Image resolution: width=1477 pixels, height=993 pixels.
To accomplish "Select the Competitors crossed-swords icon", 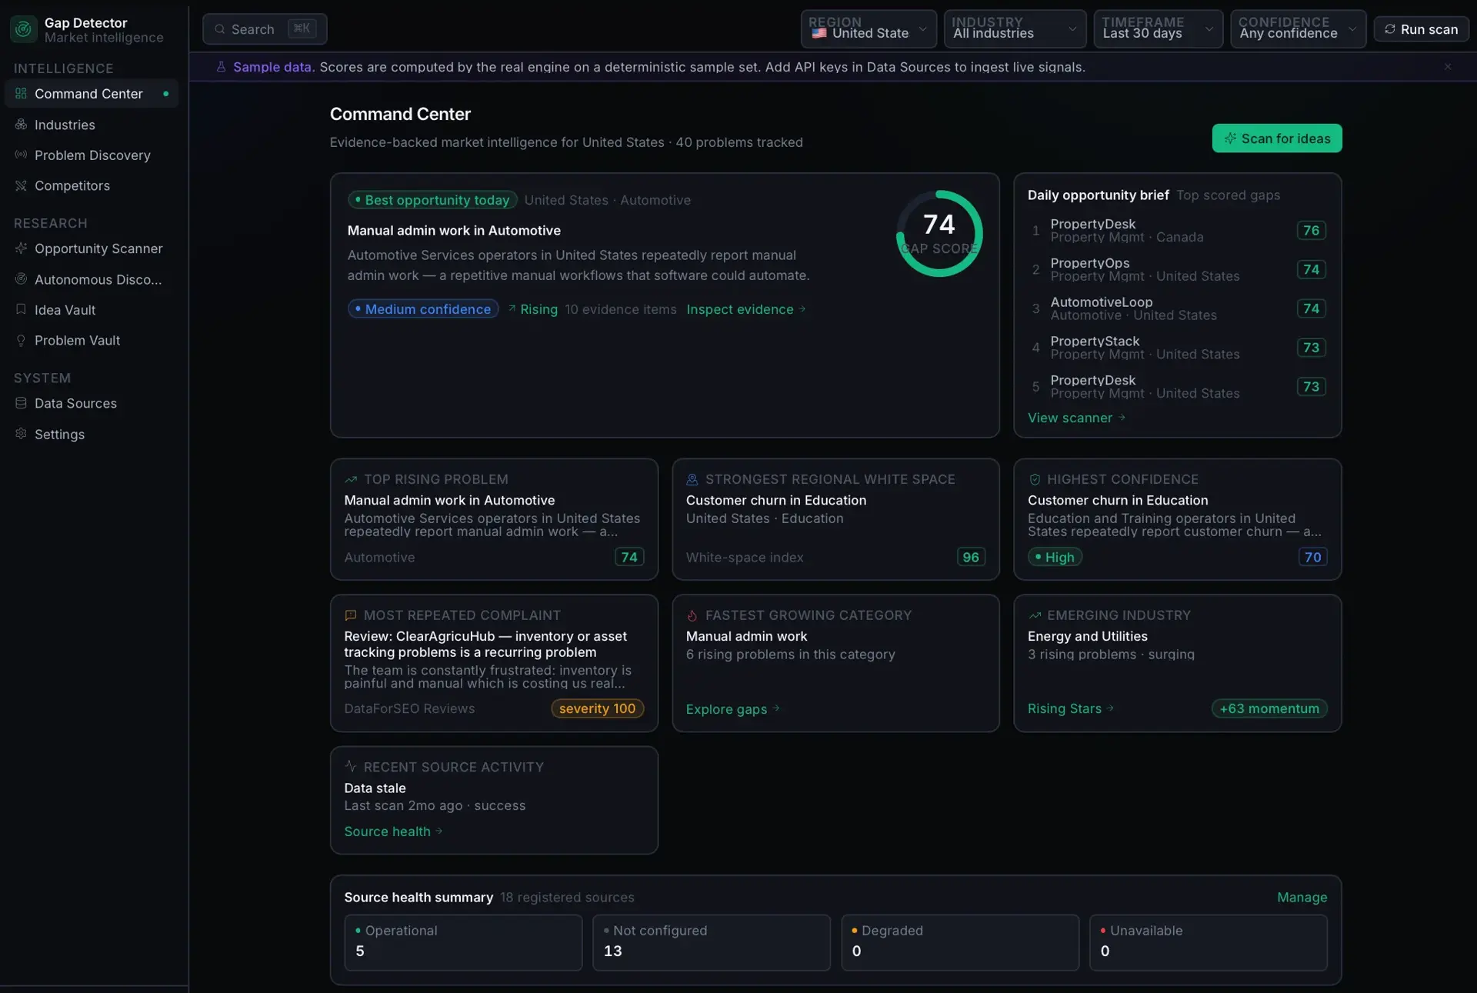I will (21, 185).
